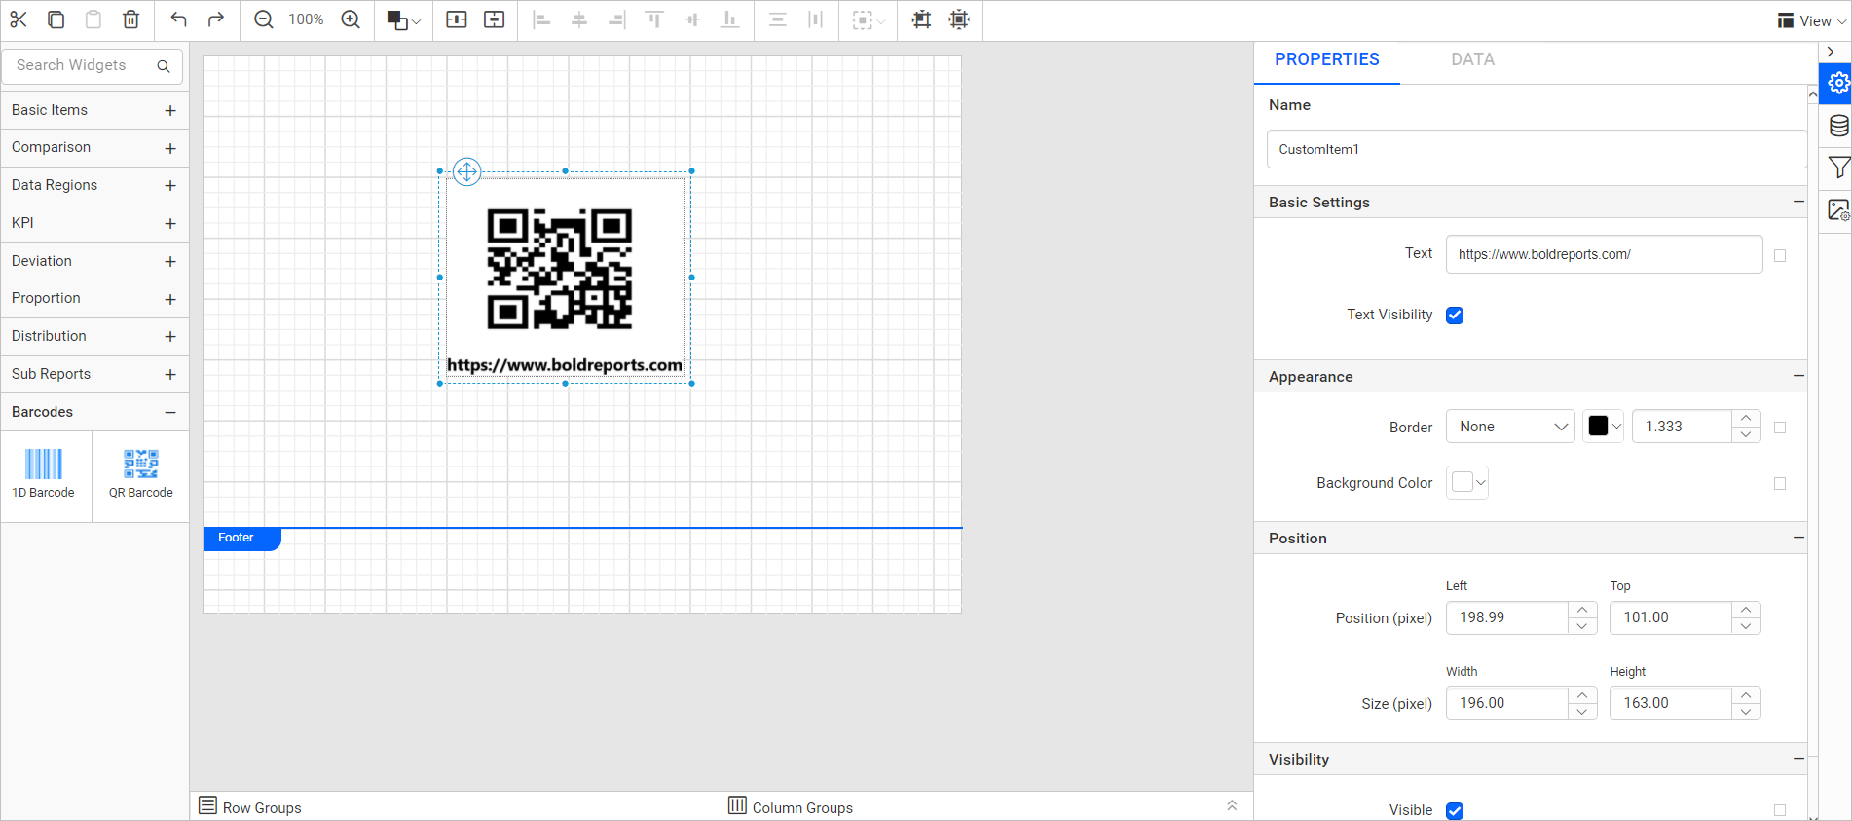The image size is (1852, 821).
Task: Toggle expression checkbox beside Background Color
Action: 1780,483
